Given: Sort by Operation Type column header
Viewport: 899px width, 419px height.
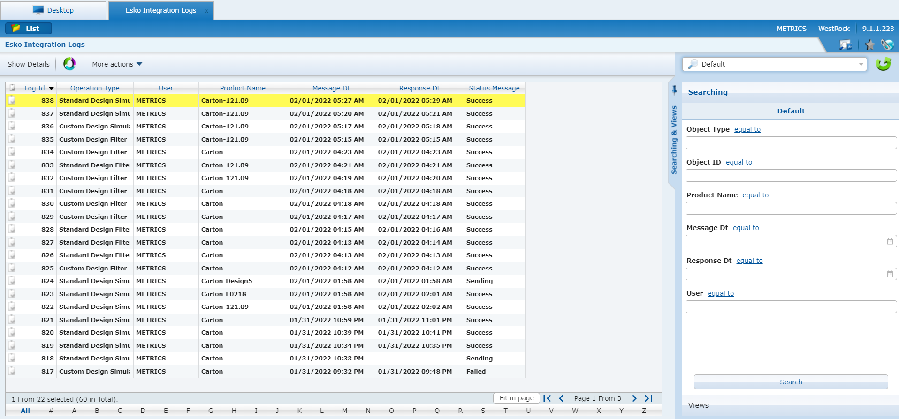Looking at the screenshot, I should [x=95, y=88].
